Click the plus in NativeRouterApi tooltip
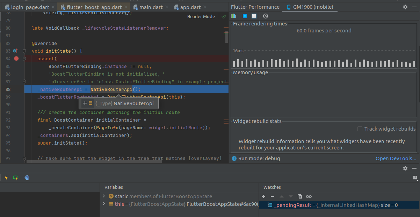The image size is (420, 217). coord(85,103)
